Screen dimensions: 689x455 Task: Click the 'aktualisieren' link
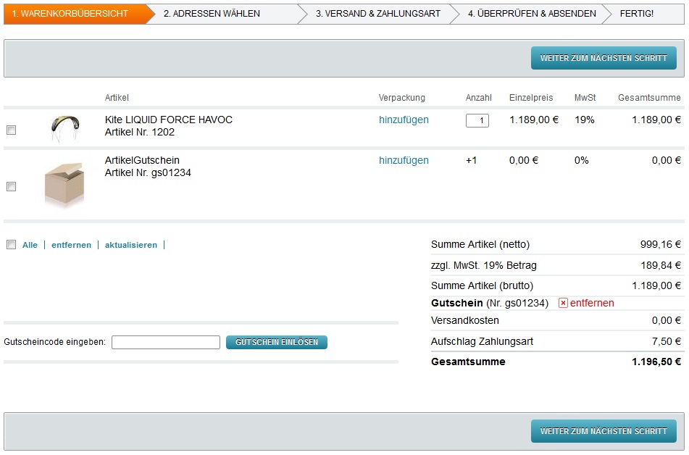point(130,245)
